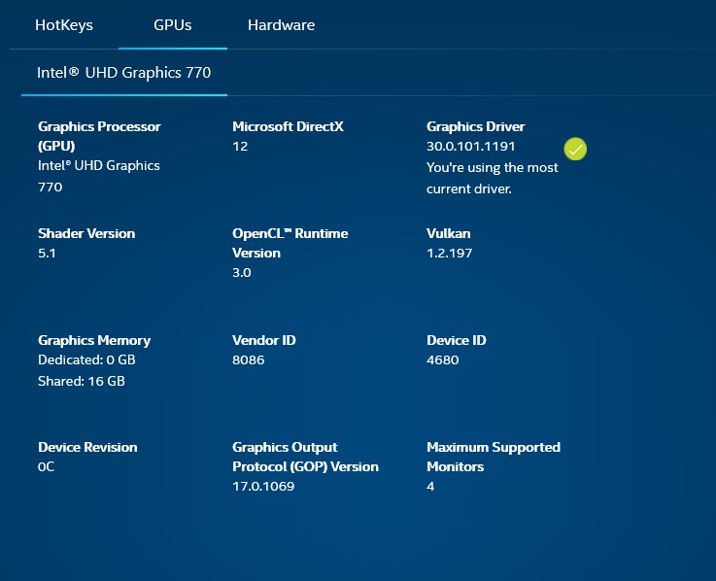Switch to the HotKeys tab
Image resolution: width=716 pixels, height=581 pixels.
coord(64,25)
